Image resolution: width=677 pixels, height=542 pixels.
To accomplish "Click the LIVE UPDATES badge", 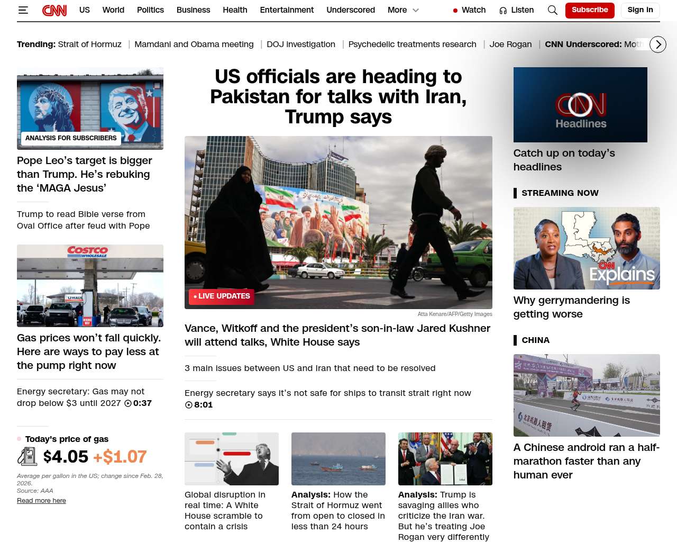I will point(221,296).
